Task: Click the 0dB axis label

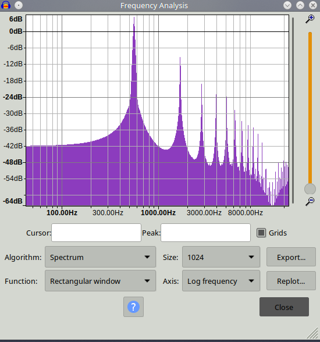Action: coord(16,31)
